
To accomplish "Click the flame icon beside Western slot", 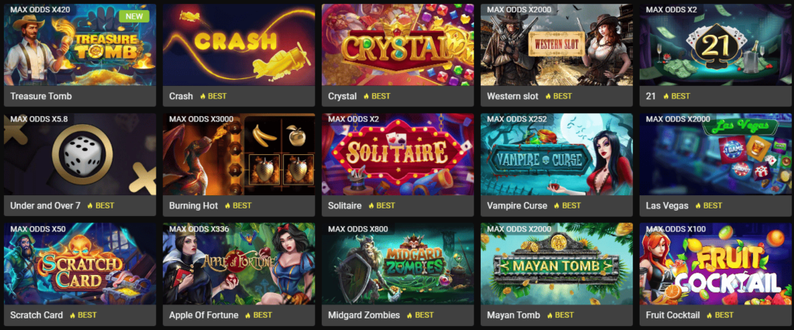I will click(548, 96).
